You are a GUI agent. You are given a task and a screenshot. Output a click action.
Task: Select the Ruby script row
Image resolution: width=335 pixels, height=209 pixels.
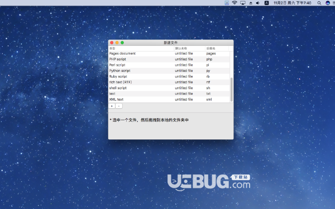[x=169, y=76]
